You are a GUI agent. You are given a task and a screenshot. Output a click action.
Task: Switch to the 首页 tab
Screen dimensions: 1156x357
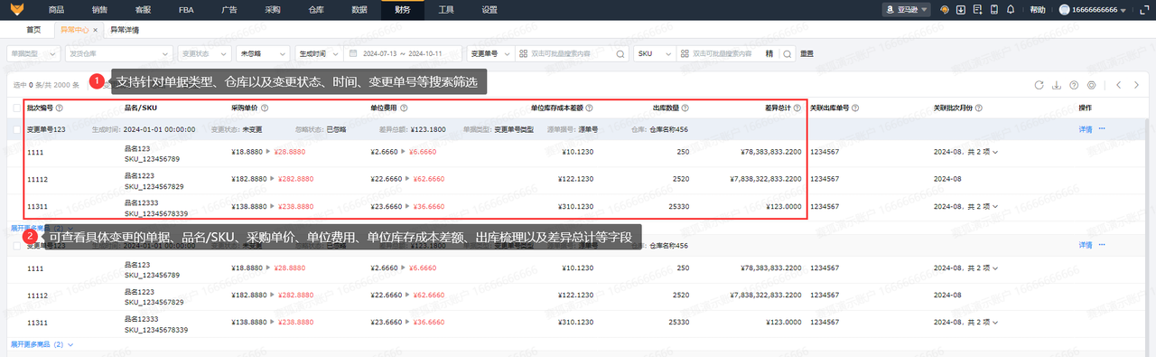tap(34, 30)
